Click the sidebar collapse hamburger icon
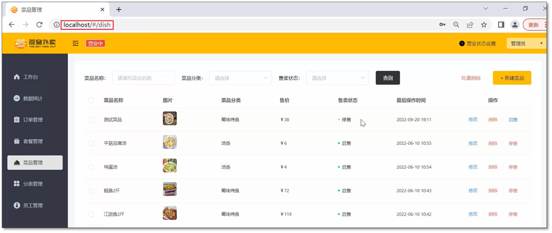552x233 pixels. (76, 43)
